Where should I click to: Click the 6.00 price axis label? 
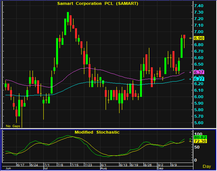(x=199, y=97)
